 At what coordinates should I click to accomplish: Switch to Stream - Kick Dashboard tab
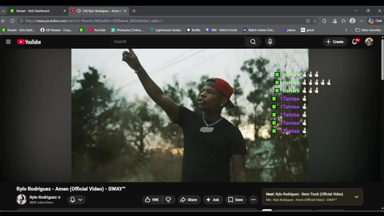(x=37, y=11)
